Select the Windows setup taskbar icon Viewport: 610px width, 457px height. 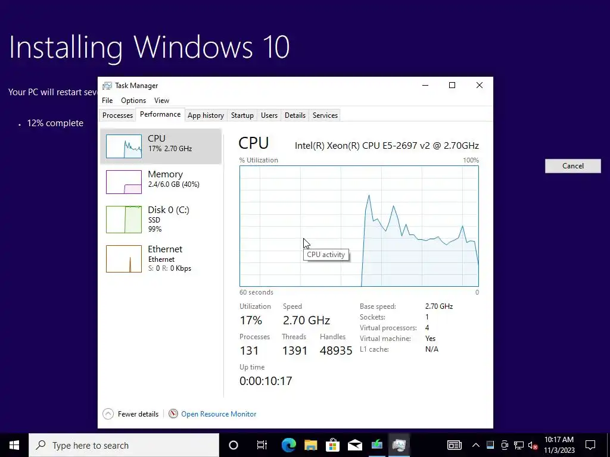(x=377, y=445)
